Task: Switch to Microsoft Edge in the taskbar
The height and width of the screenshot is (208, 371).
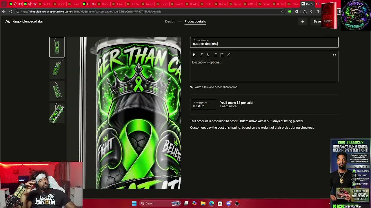Action: pyautogui.click(x=212, y=203)
